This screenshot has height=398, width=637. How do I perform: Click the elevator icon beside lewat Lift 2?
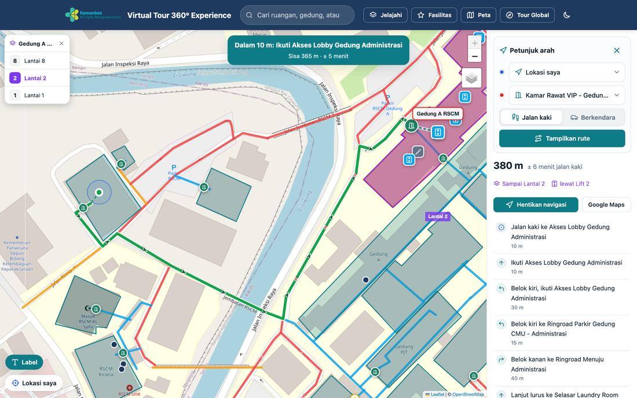pos(554,184)
